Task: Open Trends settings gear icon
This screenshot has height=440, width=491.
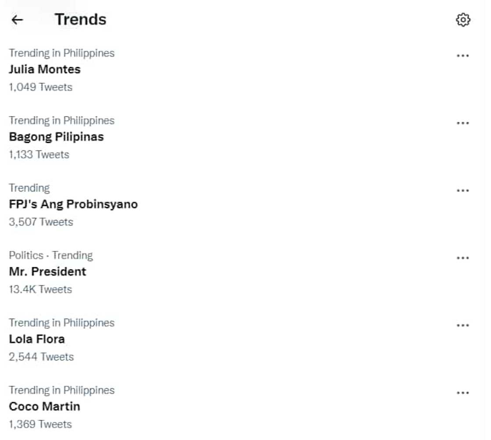Action: [x=463, y=20]
